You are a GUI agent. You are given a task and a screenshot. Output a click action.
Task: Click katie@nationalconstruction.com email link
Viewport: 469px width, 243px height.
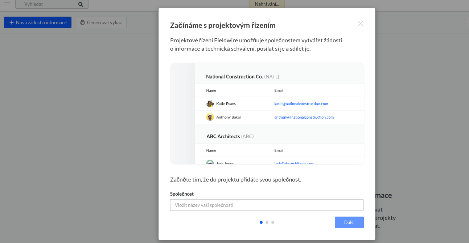click(301, 104)
